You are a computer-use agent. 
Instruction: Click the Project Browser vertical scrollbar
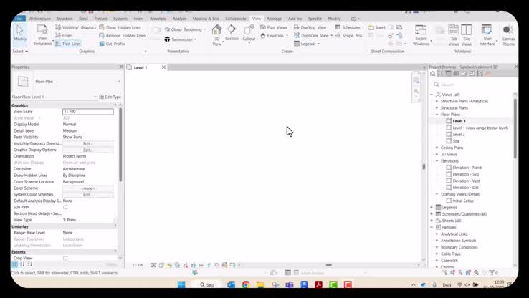515,128
